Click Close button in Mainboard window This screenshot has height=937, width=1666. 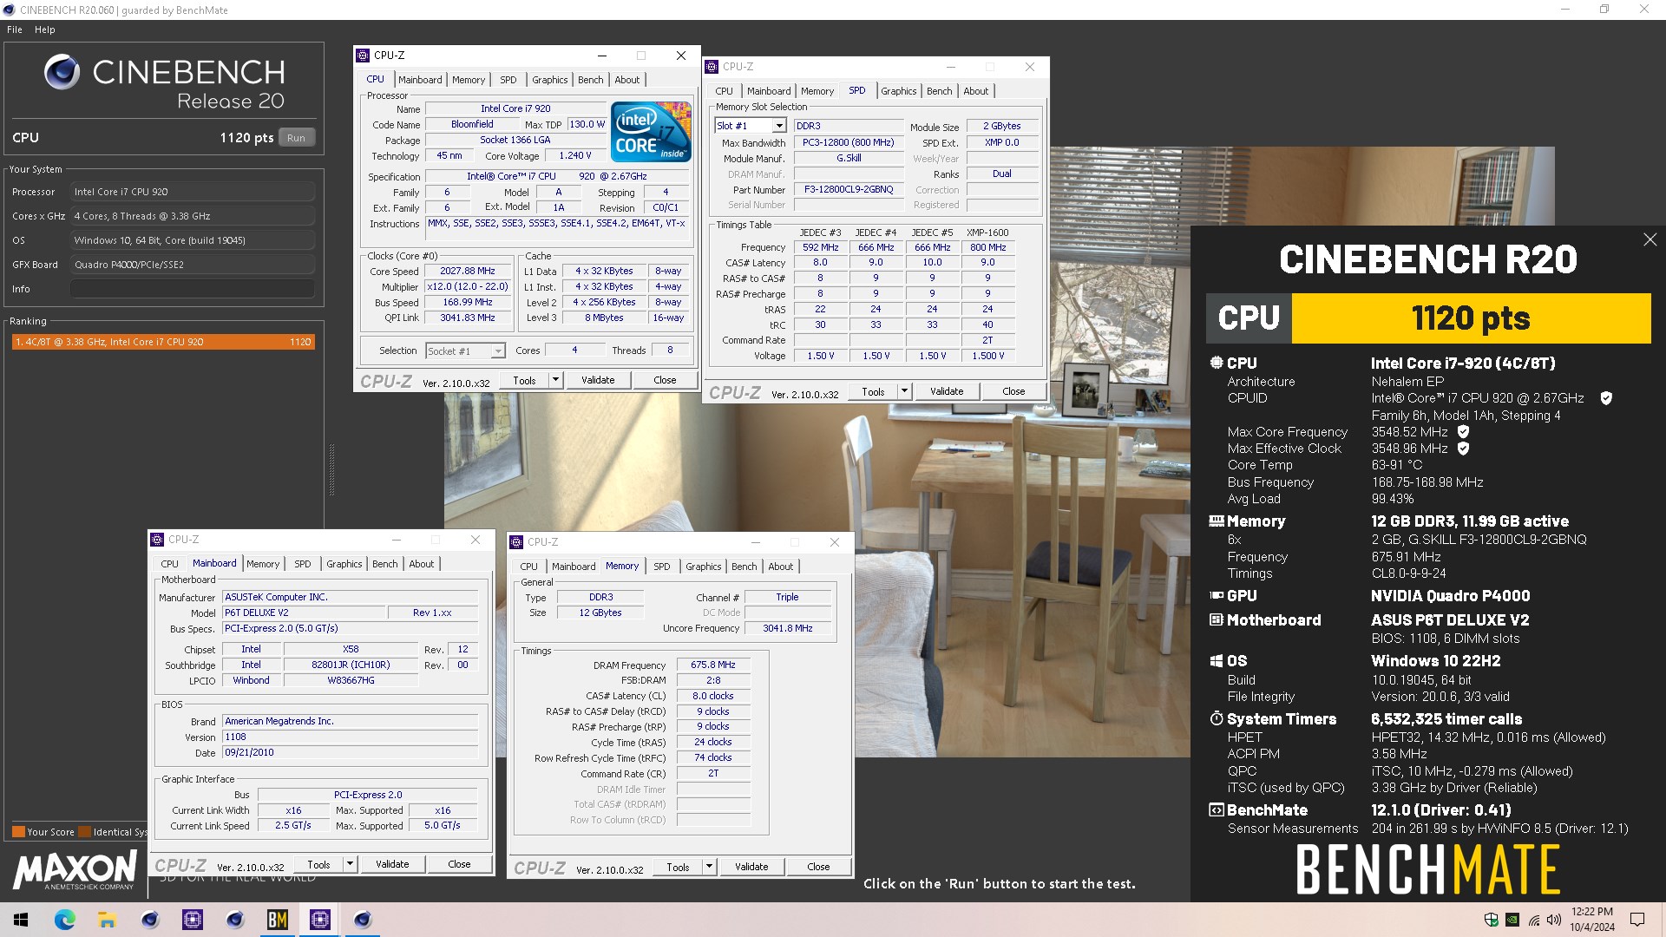click(x=459, y=864)
